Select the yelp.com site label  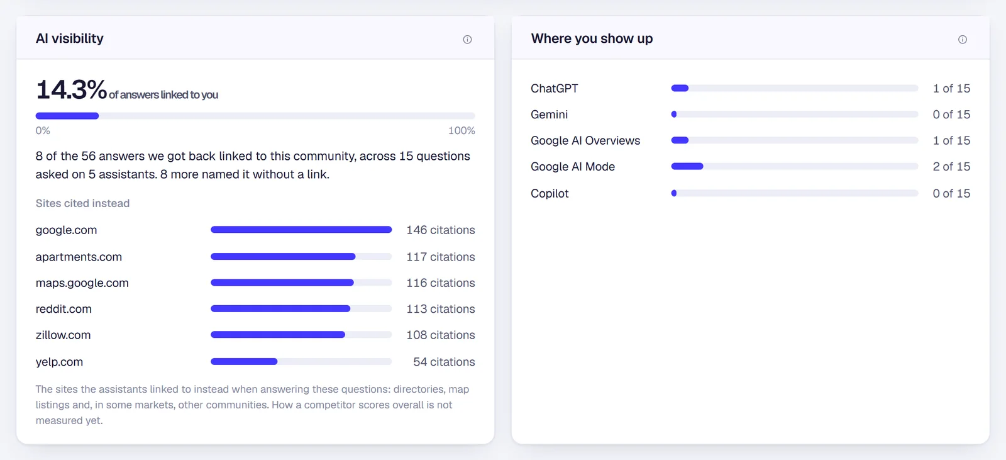point(59,362)
